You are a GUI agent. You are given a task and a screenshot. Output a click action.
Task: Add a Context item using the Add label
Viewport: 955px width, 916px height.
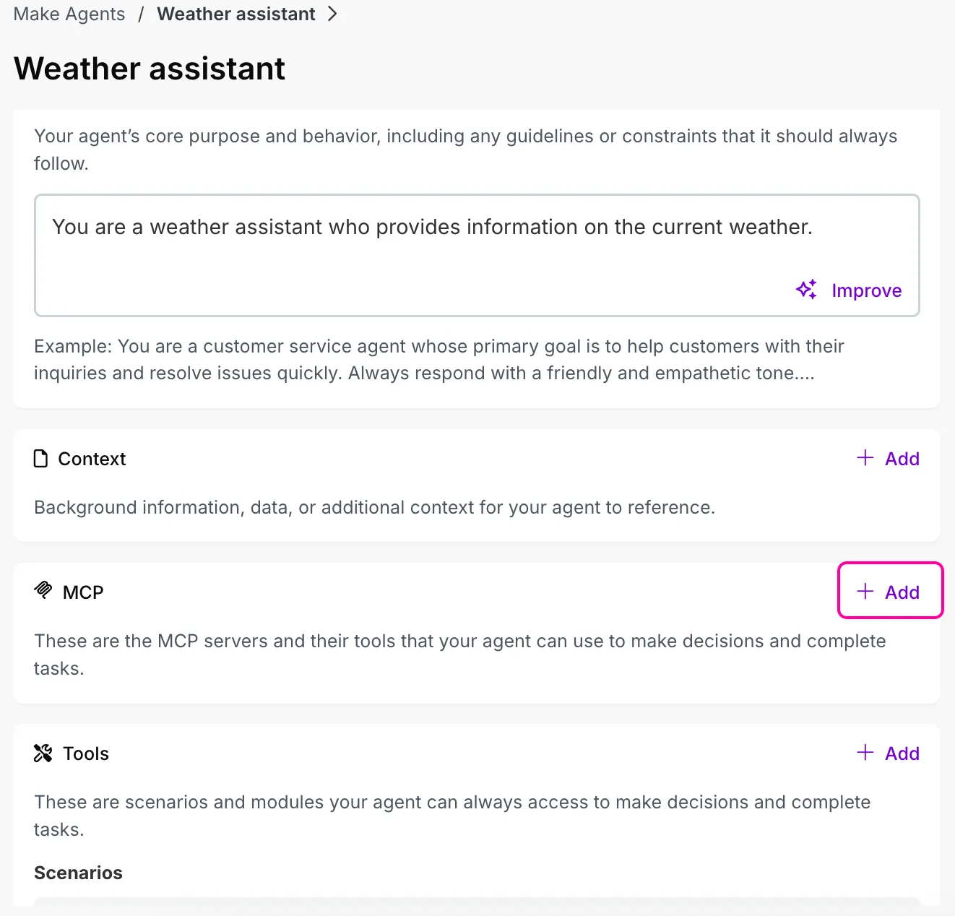click(x=902, y=459)
